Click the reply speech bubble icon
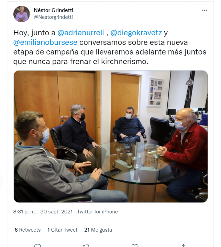The width and height of the screenshot is (221, 247). (x=37, y=245)
